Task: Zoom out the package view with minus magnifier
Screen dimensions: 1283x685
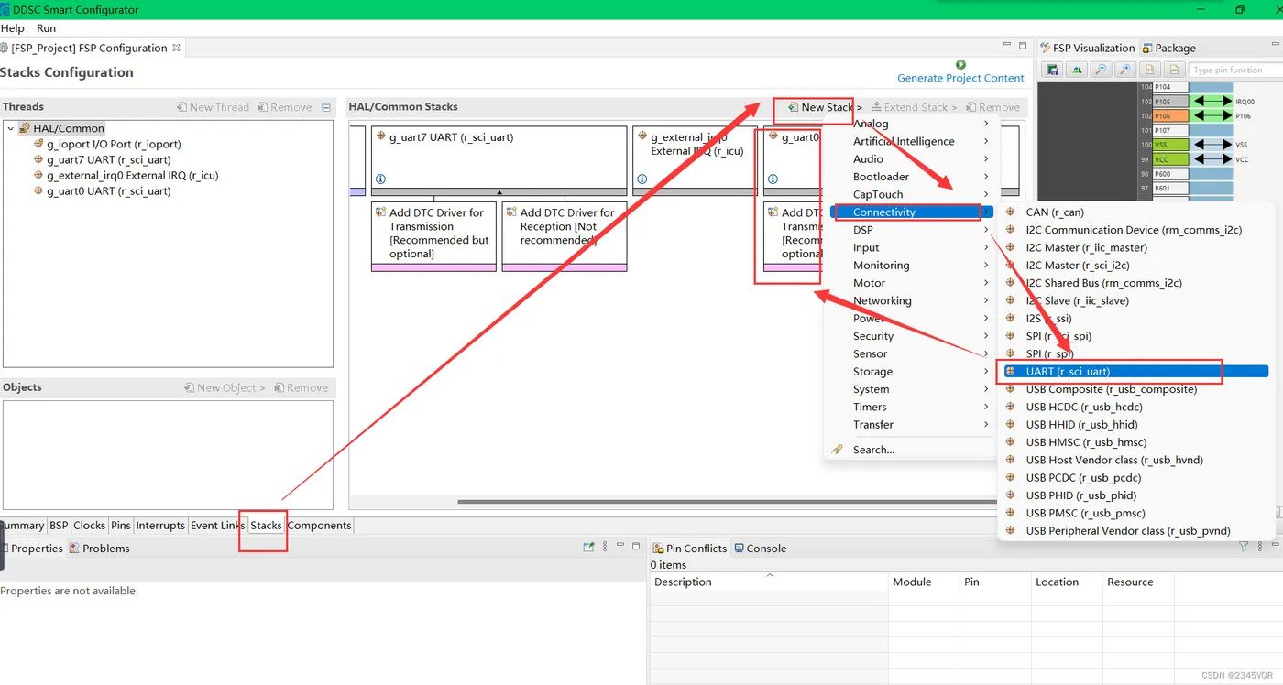Action: coord(1102,70)
